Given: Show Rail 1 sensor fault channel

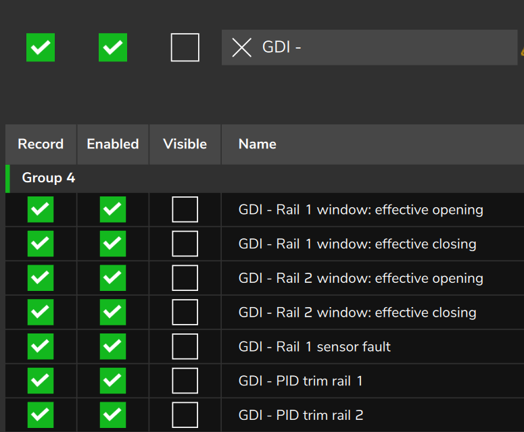Looking at the screenshot, I should coord(185,346).
